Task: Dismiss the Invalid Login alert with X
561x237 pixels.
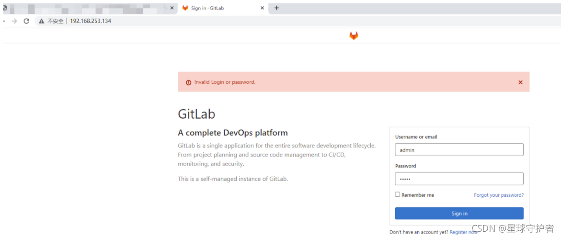Action: (x=521, y=82)
